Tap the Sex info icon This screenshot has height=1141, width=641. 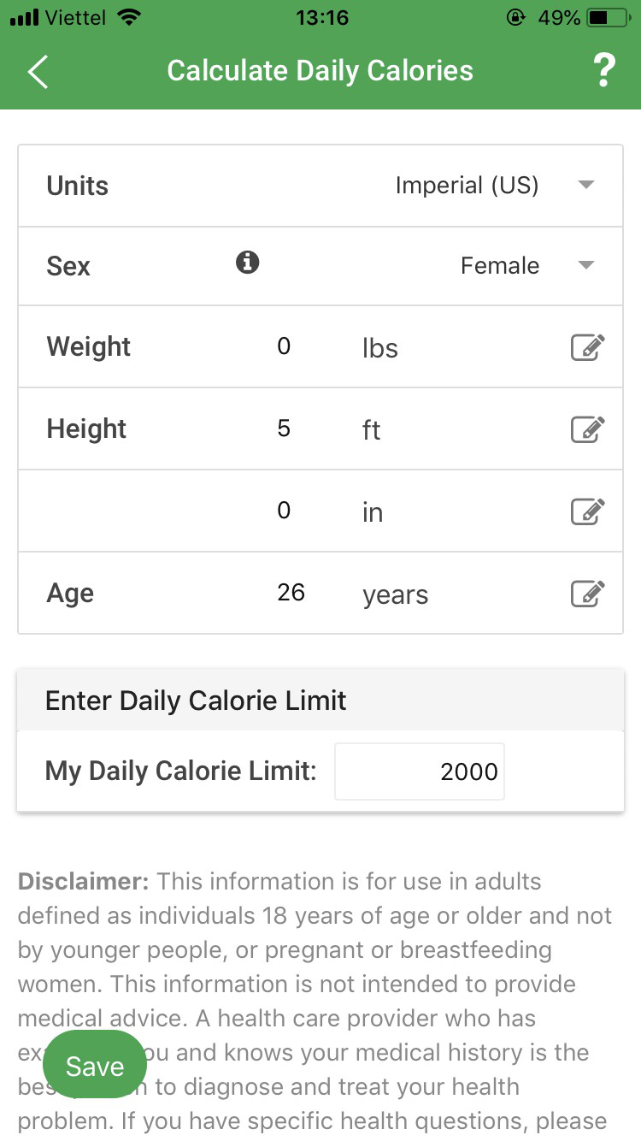[247, 262]
